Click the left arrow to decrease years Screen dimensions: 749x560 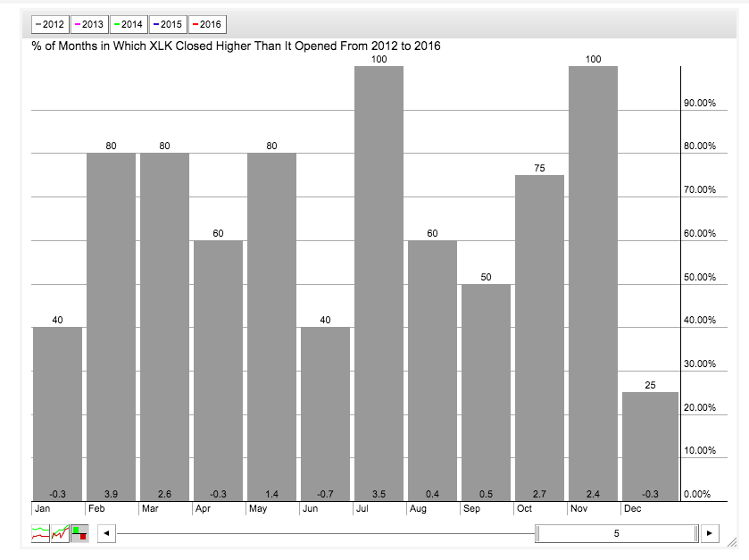point(106,533)
